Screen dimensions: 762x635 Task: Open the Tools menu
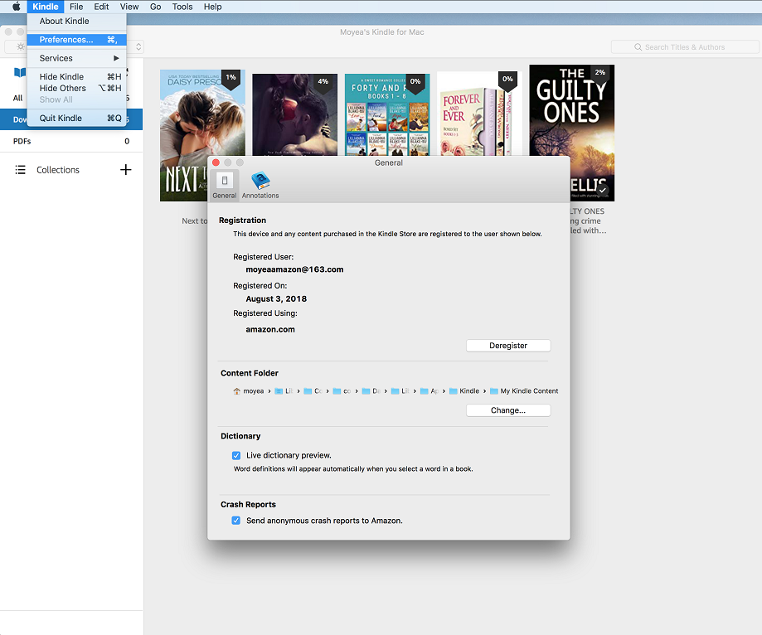coord(182,7)
